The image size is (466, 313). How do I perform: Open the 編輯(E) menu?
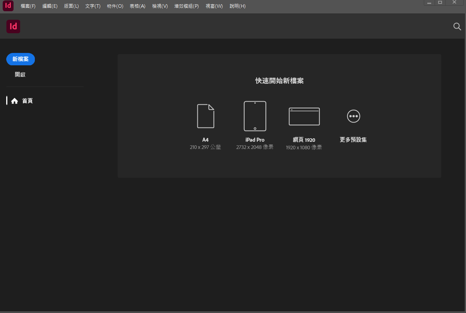[50, 6]
